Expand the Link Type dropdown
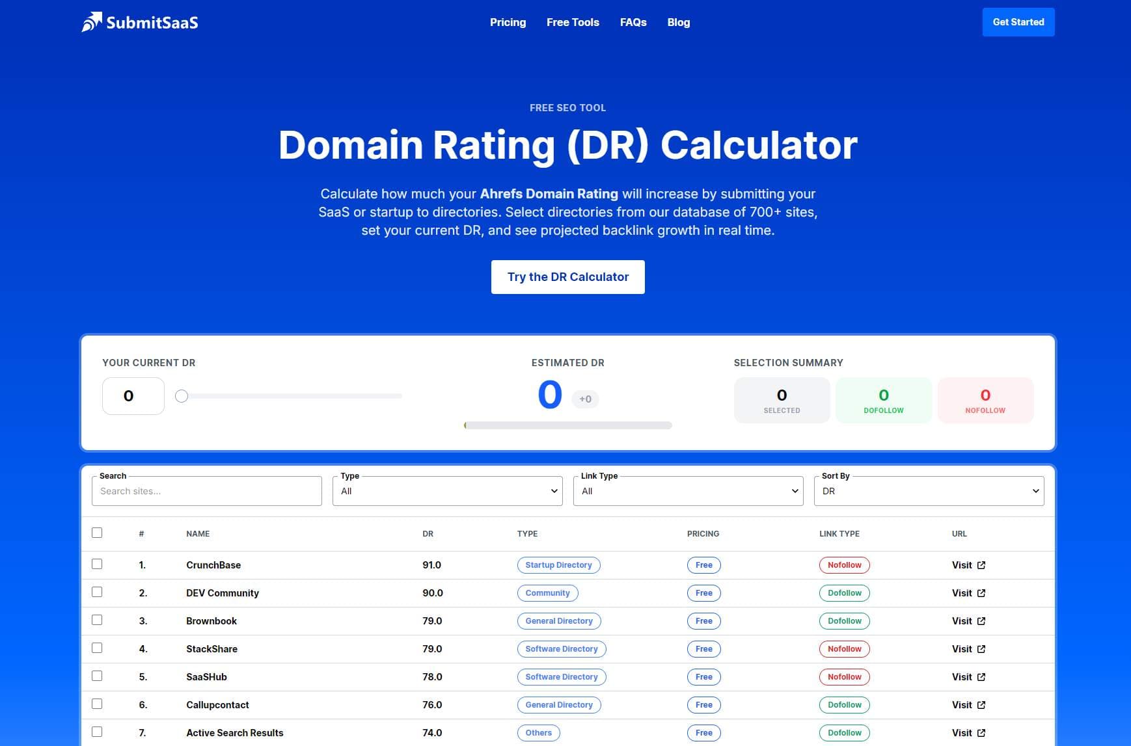The height and width of the screenshot is (746, 1131). [688, 490]
